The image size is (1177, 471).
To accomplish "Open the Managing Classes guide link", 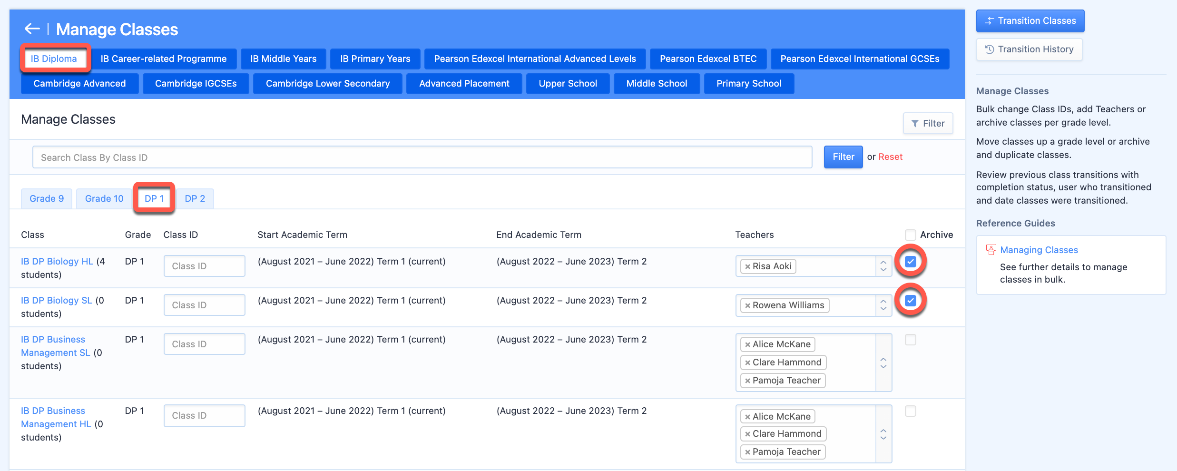I will pyautogui.click(x=1039, y=250).
